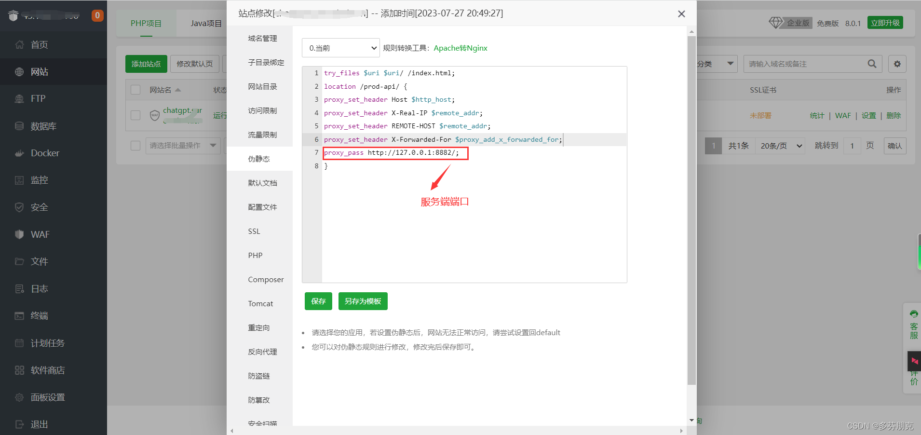This screenshot has width=921, height=435.
Task: Select the 访问限制 tab
Action: click(x=262, y=110)
